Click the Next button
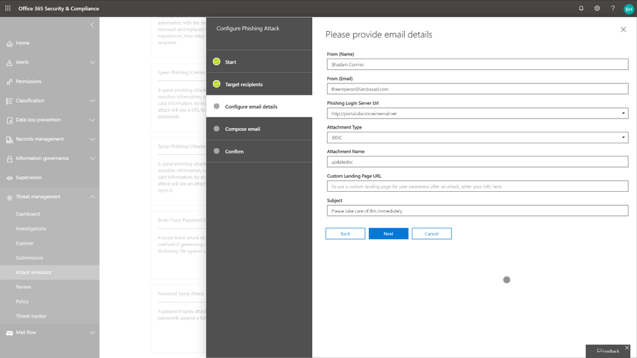 click(x=388, y=234)
